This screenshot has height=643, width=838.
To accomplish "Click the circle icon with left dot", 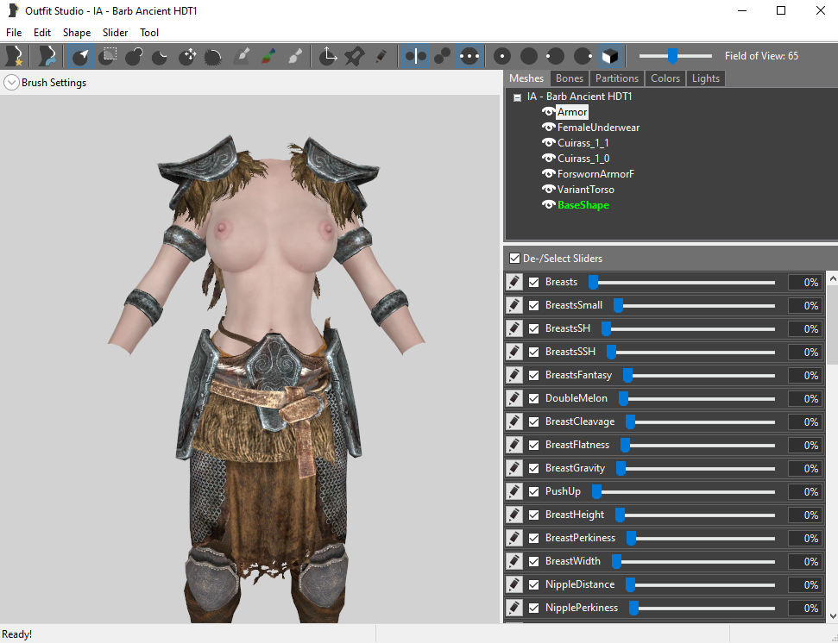I will click(x=555, y=56).
